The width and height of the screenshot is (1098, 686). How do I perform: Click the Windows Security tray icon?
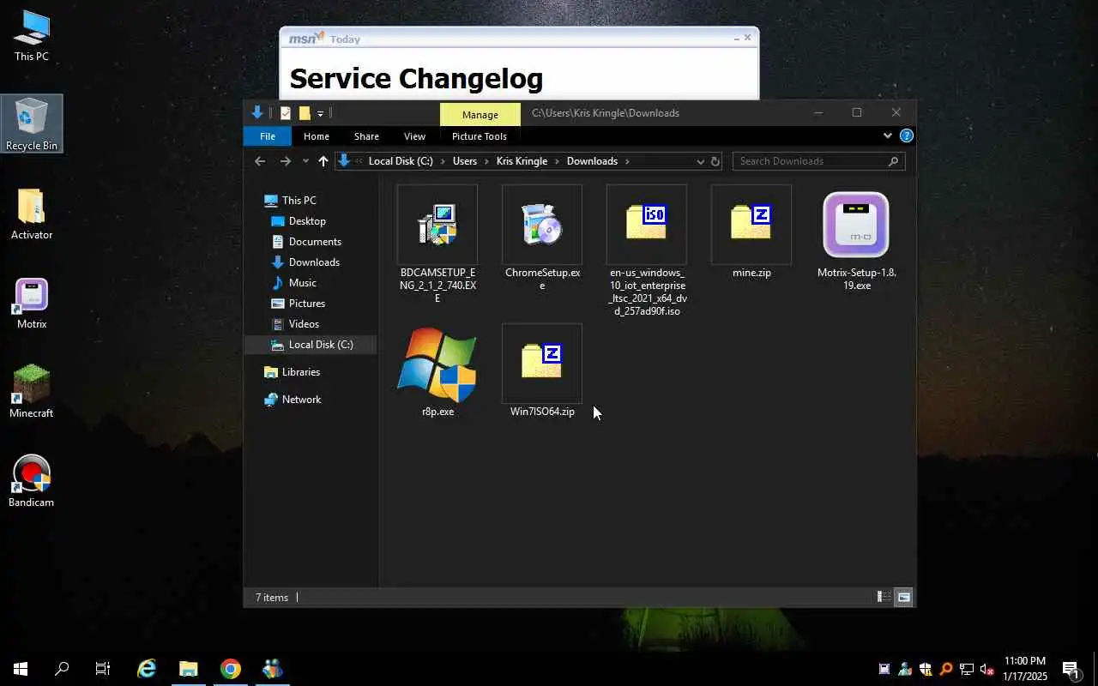coord(926,669)
